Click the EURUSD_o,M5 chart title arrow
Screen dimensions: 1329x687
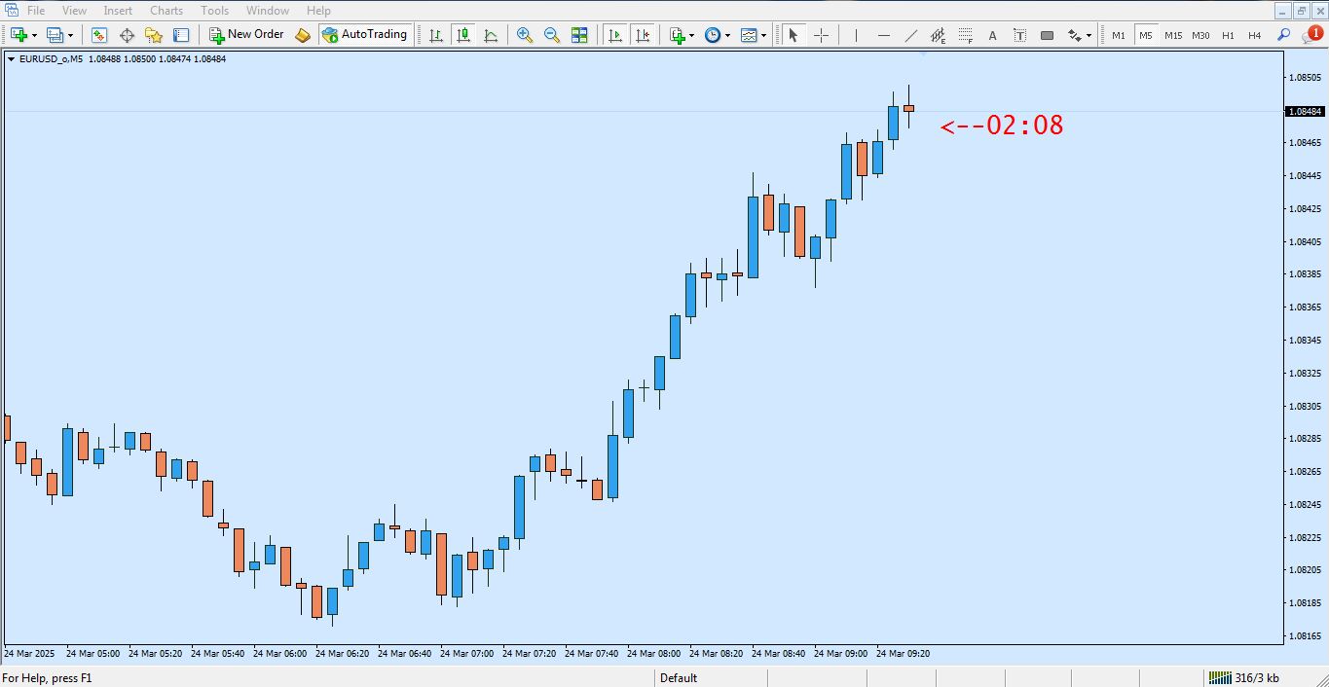tap(11, 59)
